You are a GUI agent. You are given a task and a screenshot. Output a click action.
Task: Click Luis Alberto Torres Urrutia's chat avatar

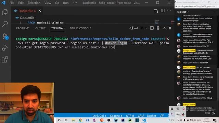179,19
